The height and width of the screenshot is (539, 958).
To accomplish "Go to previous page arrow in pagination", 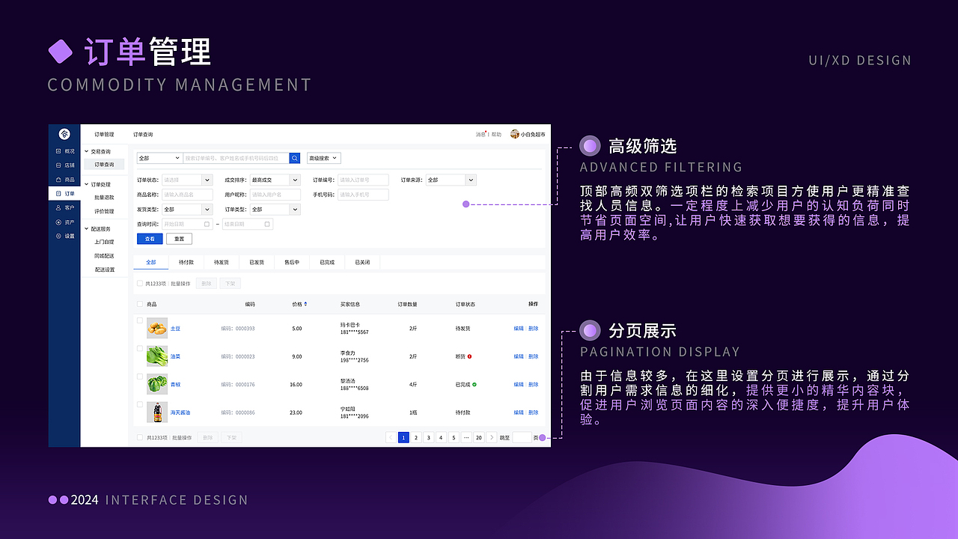I will point(391,437).
